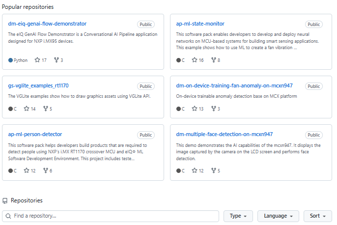
Task: Open the Type filter dropdown
Action: point(238,216)
